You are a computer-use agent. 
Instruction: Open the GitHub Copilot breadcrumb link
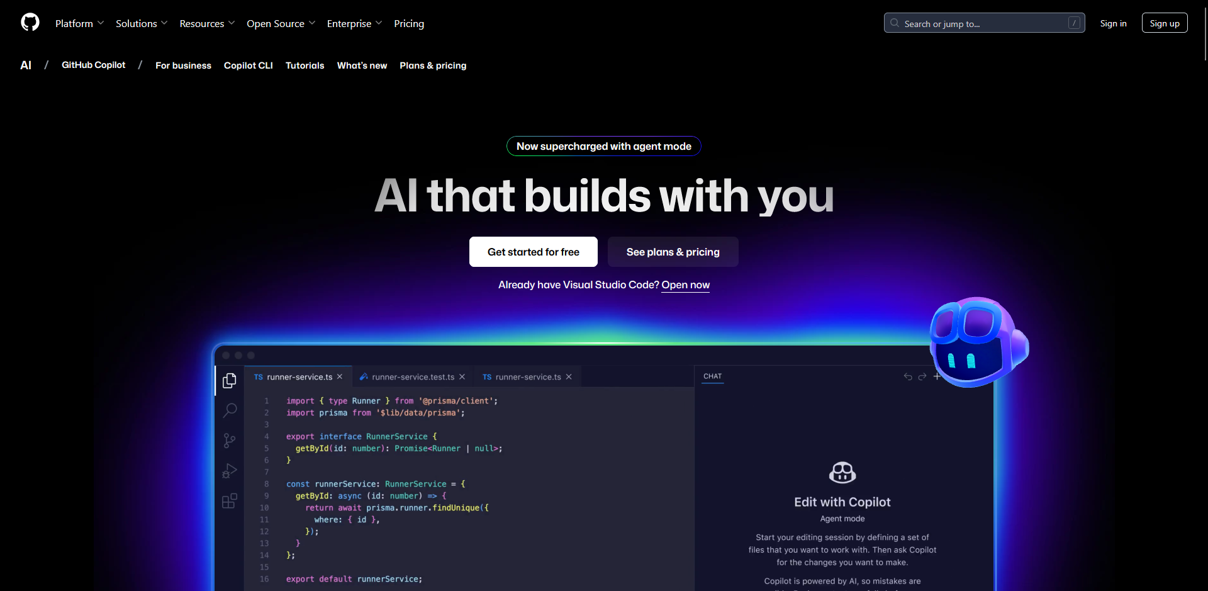[x=93, y=65]
